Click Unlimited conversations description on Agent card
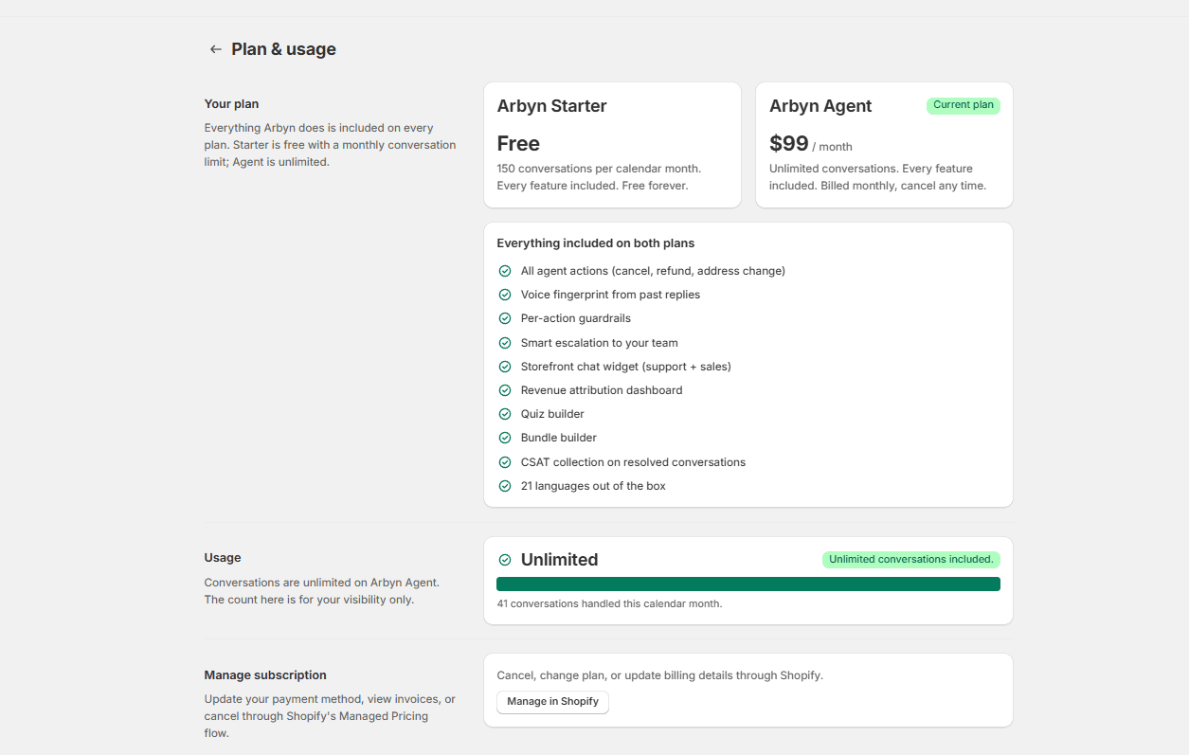Viewport: 1189px width, 755px height. click(877, 177)
